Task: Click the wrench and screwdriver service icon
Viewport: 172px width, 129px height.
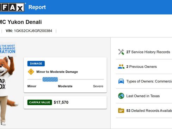Action: 121,52
